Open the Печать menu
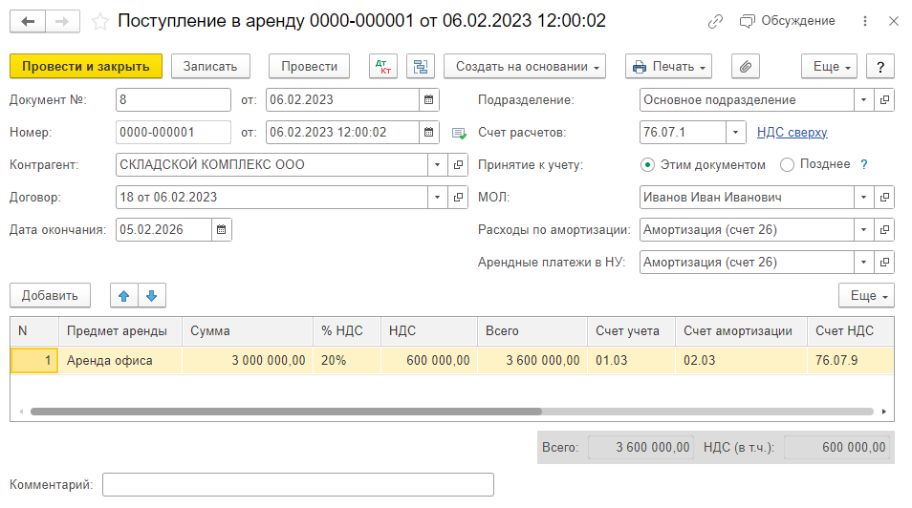The image size is (912, 508). [668, 66]
